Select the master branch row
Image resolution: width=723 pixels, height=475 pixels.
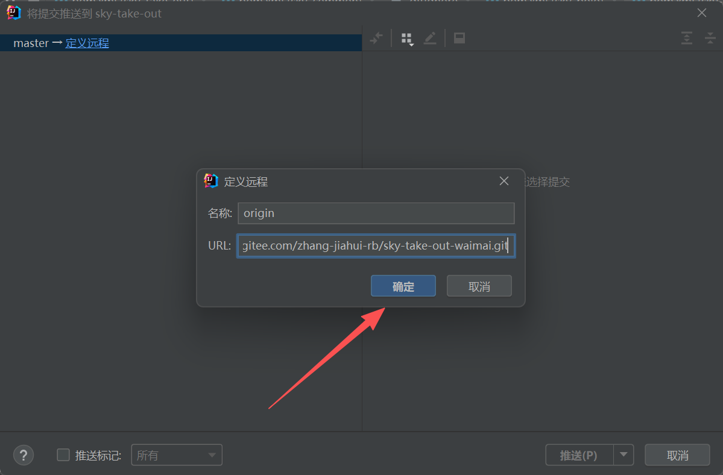pos(181,43)
